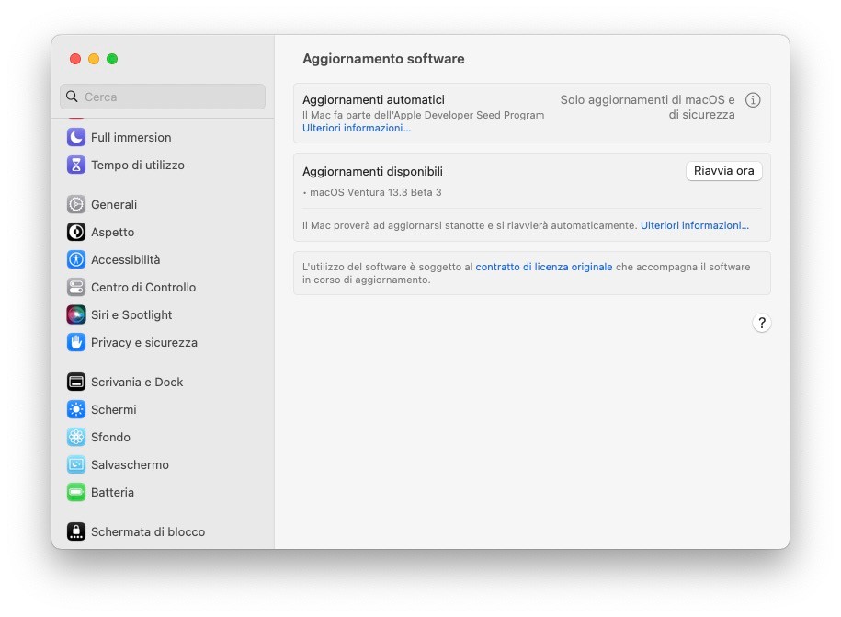Screen dimensions: 841x617
Task: Select the Aspetto icon
Action: click(x=75, y=232)
